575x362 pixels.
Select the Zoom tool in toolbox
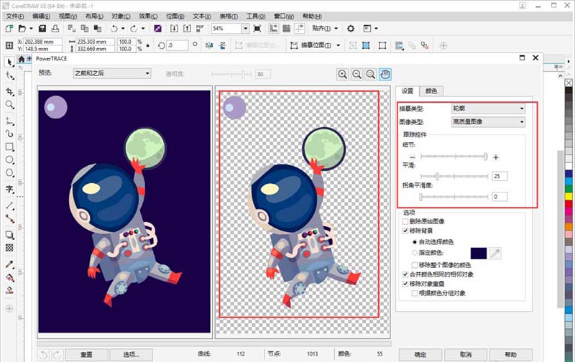(9, 105)
